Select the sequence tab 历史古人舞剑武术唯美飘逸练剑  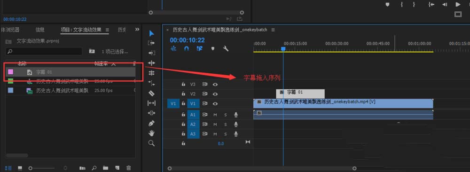tap(220, 30)
